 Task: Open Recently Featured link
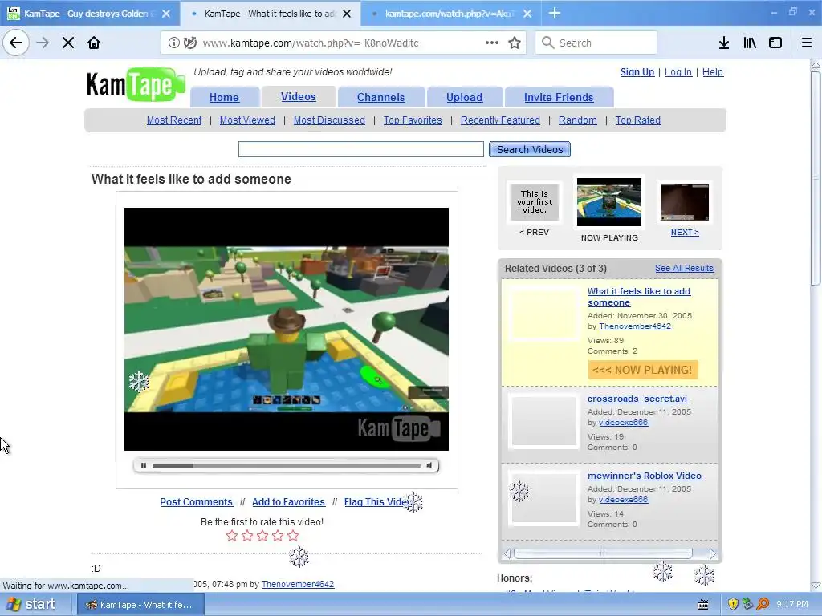point(500,120)
